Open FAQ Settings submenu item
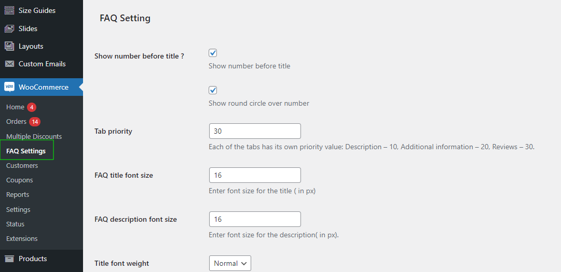 (x=26, y=151)
